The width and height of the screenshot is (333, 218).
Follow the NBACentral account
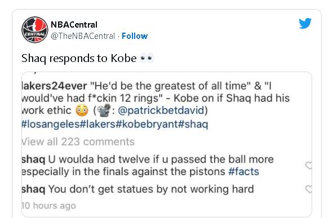[x=135, y=36]
